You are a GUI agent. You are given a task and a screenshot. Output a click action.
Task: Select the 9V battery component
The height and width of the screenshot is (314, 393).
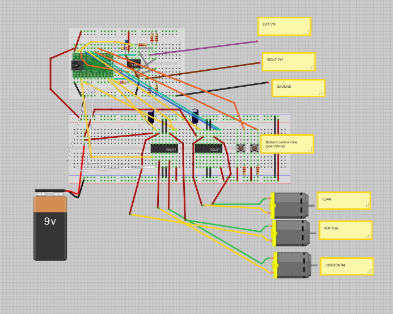point(50,225)
